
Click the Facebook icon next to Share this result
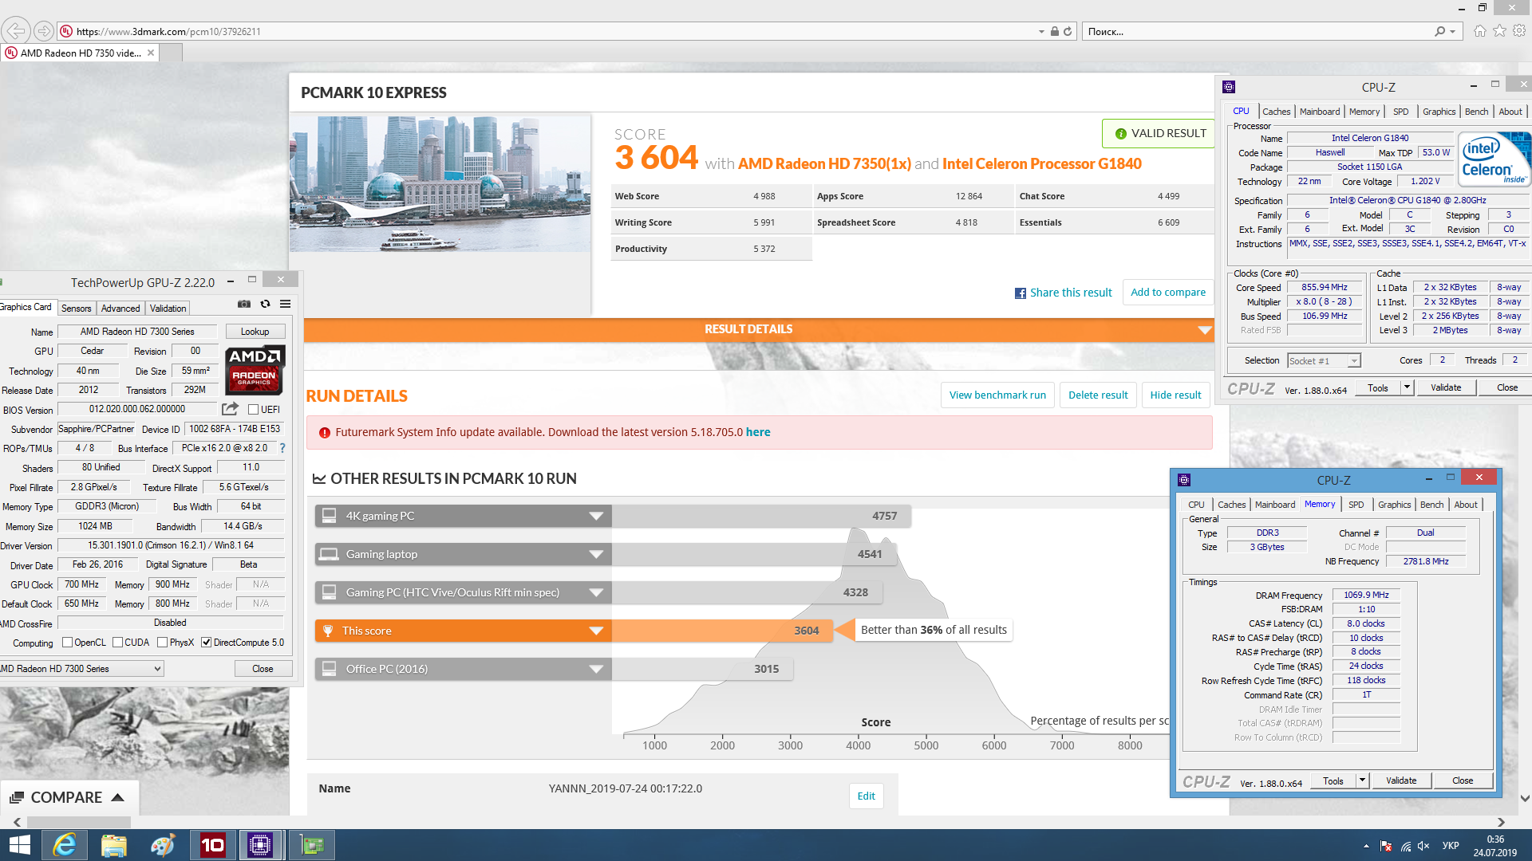1020,293
